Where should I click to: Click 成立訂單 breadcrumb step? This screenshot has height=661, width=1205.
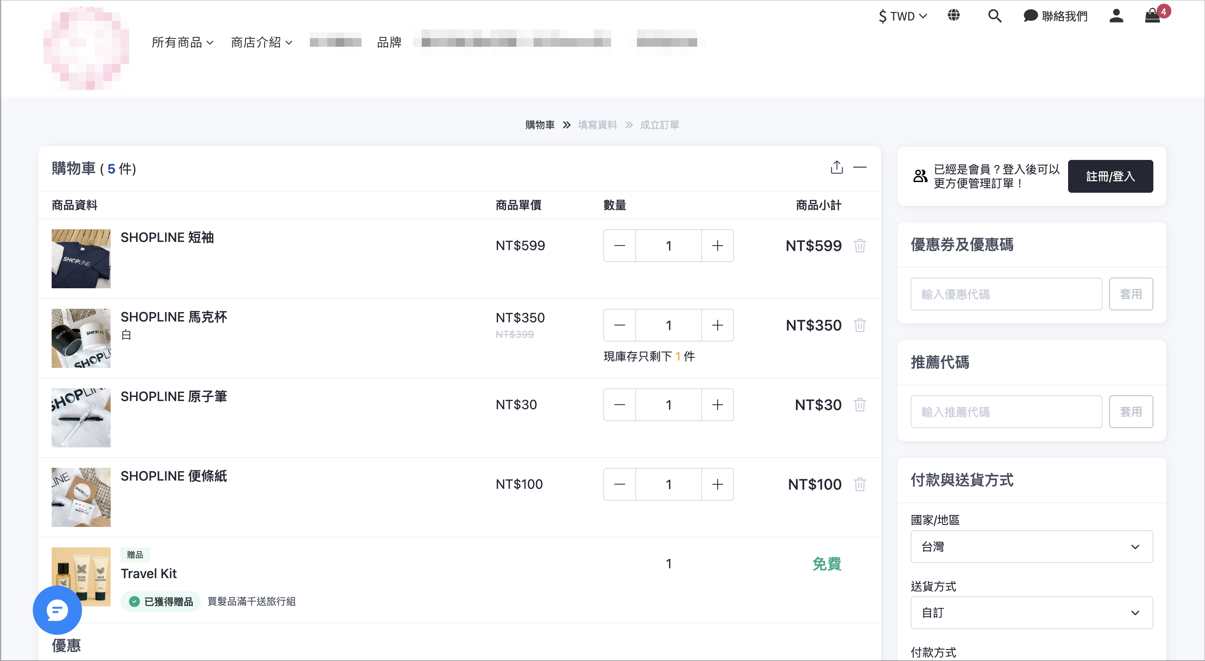(x=659, y=125)
